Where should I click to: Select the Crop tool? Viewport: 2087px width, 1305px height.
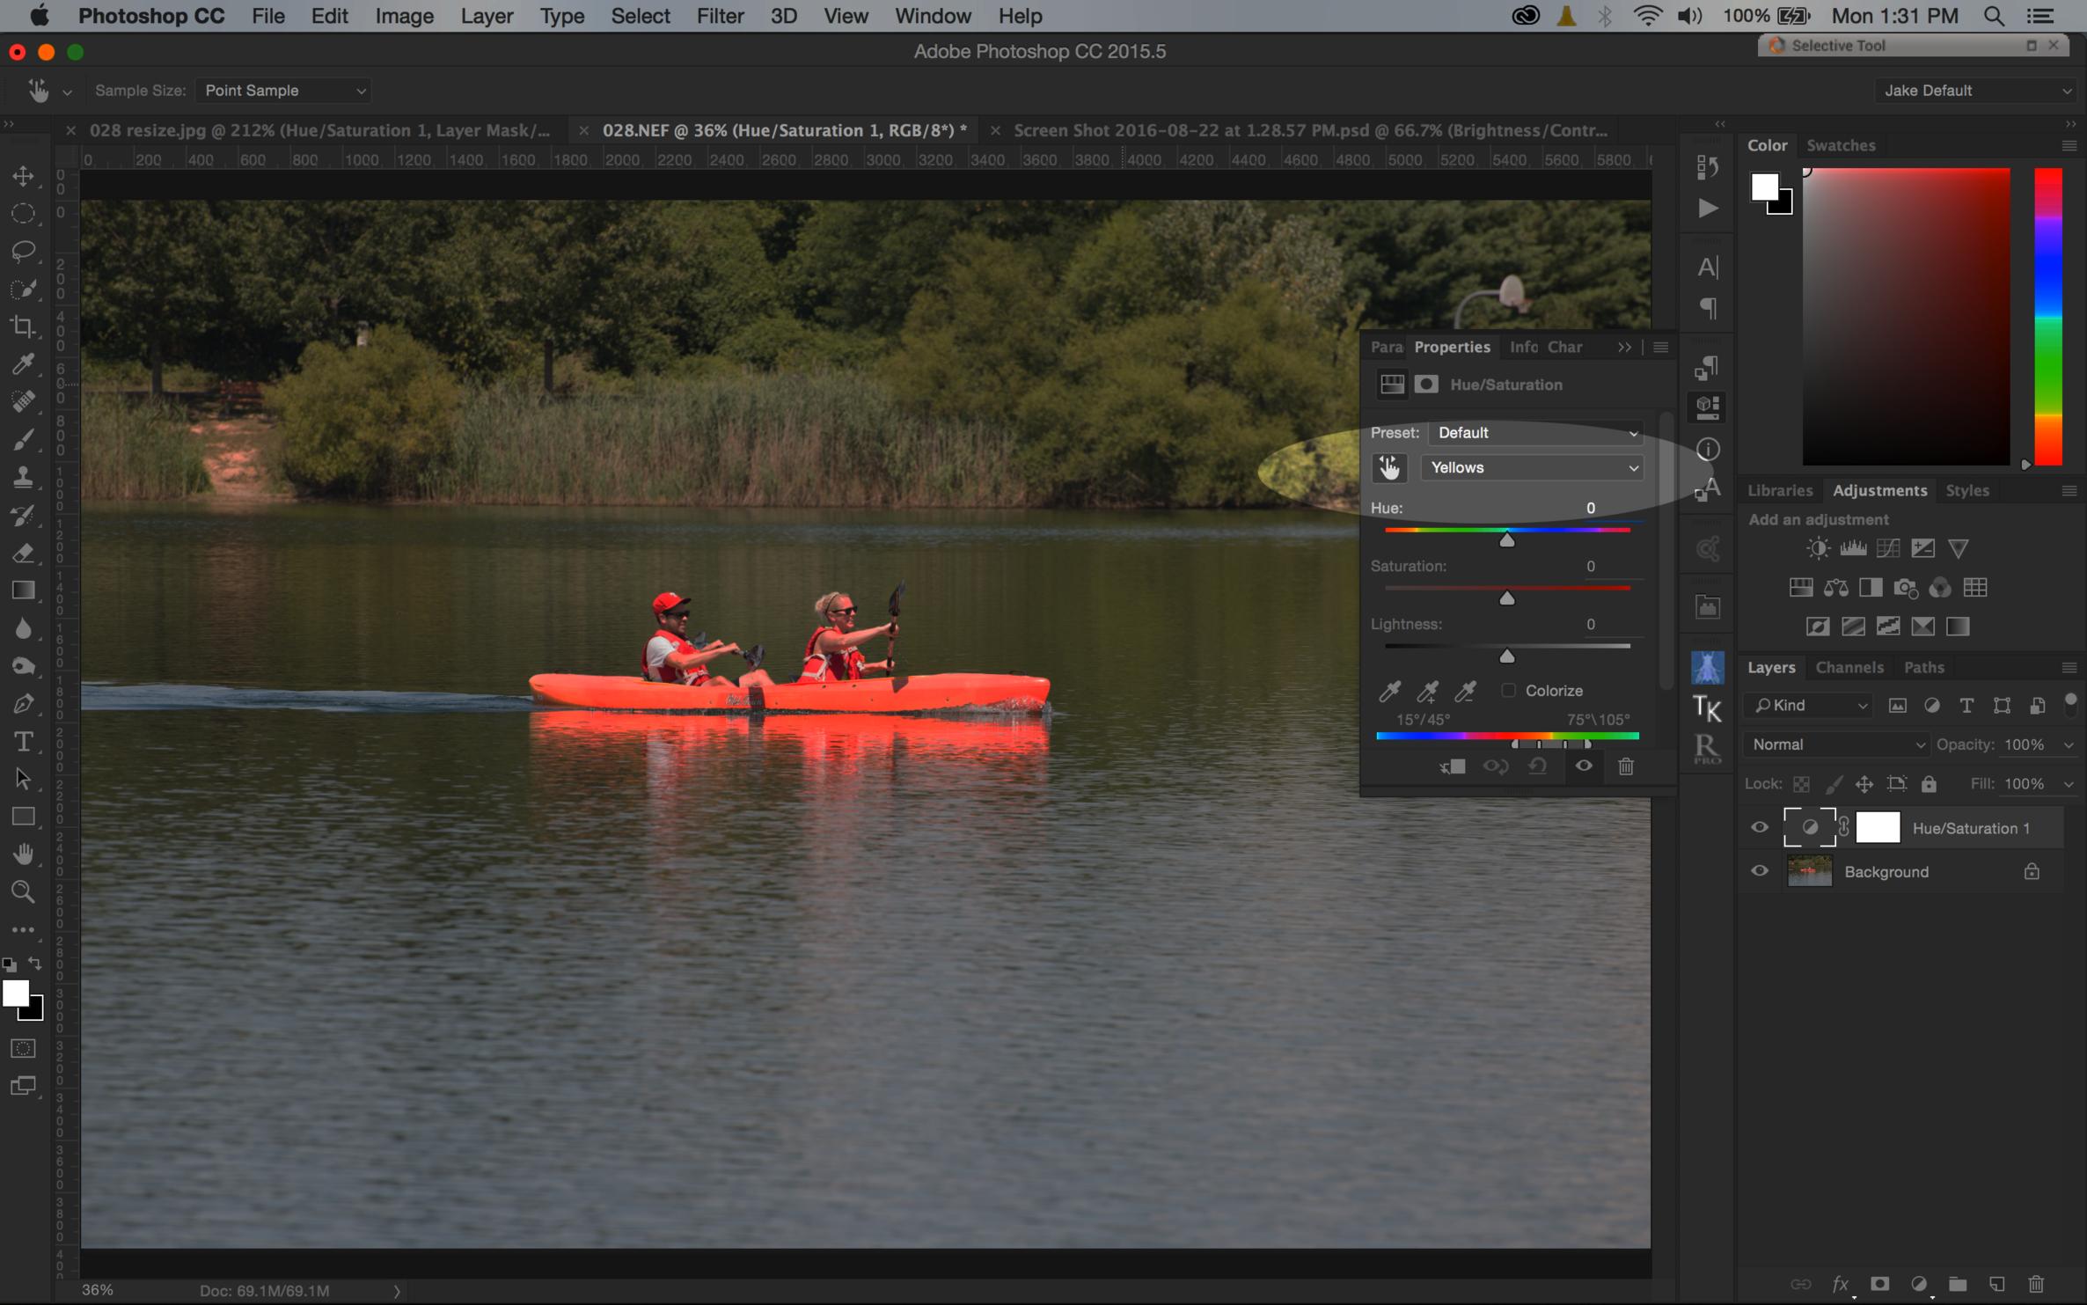[x=24, y=326]
